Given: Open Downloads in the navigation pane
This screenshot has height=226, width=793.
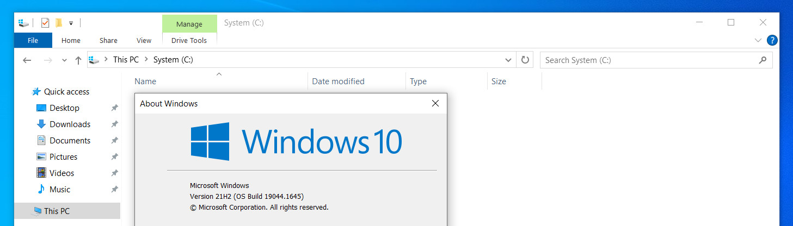Looking at the screenshot, I should click(70, 124).
